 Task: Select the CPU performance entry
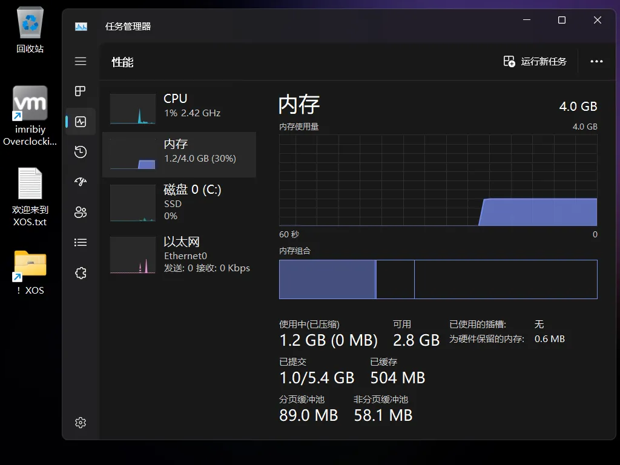(x=180, y=106)
